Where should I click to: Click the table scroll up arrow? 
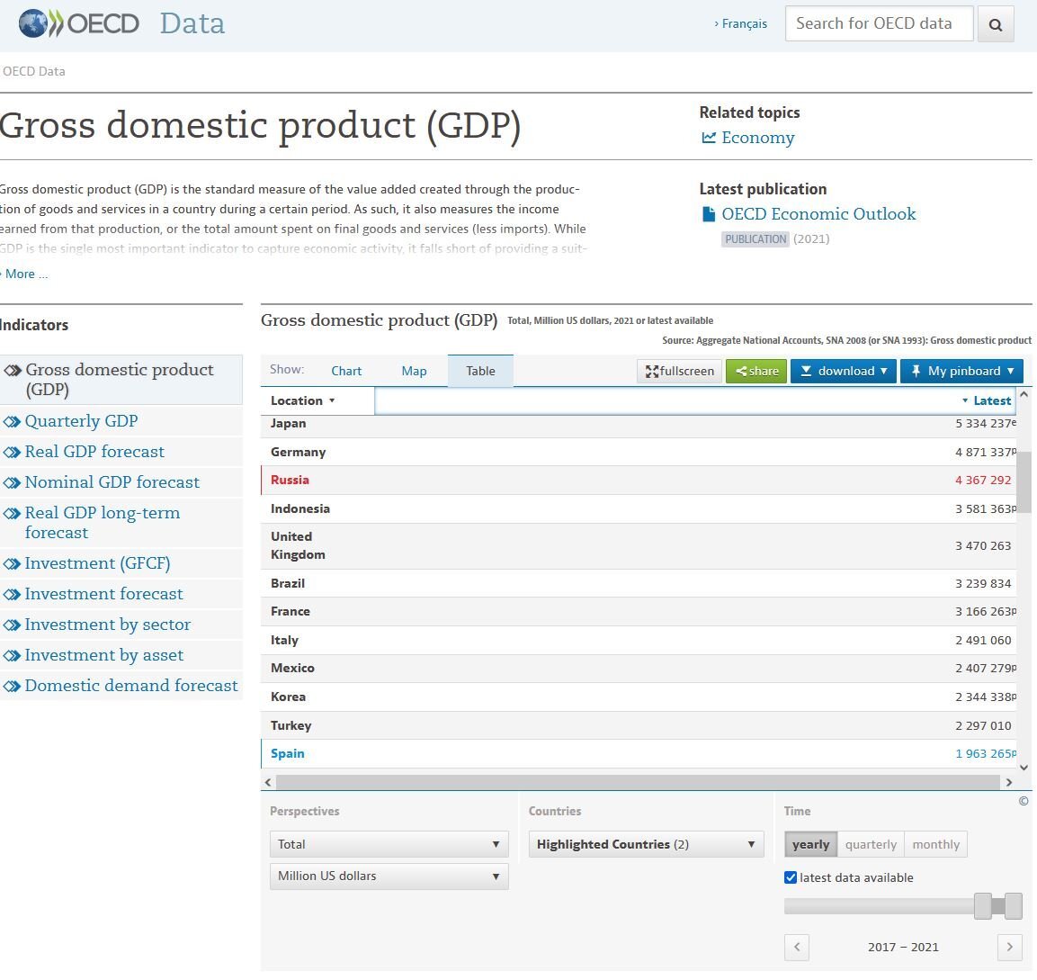pos(1024,394)
